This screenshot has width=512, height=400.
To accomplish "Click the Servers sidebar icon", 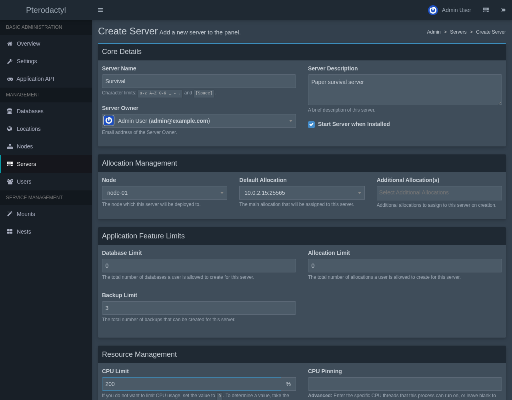I will click(10, 164).
